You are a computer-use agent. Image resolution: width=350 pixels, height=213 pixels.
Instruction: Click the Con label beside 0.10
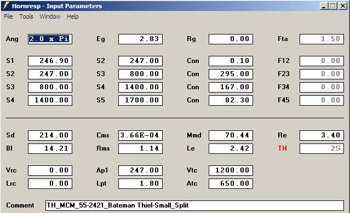(193, 61)
